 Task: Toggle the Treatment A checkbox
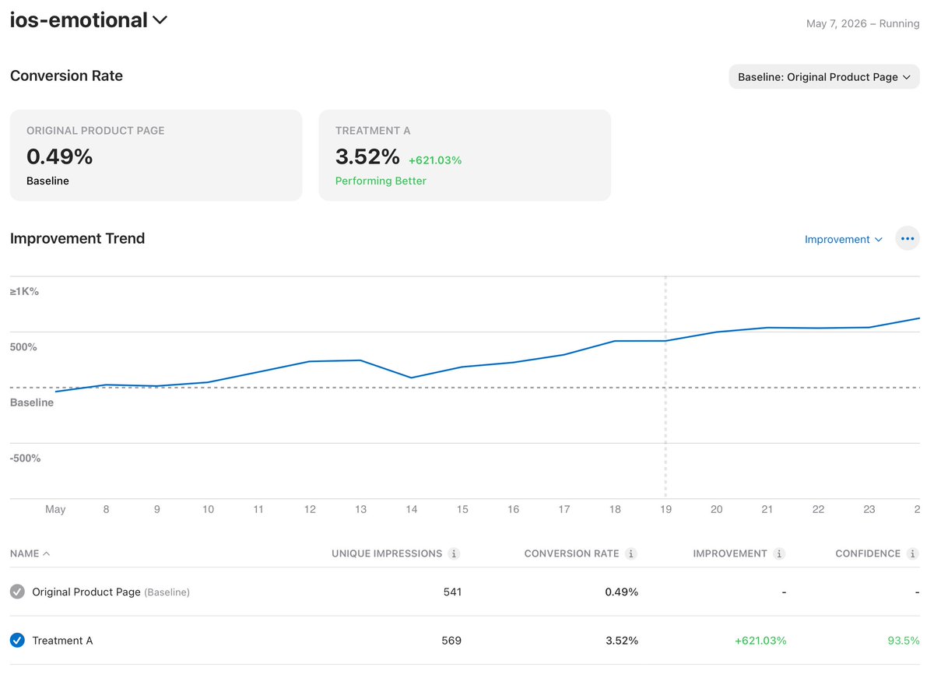pos(17,640)
